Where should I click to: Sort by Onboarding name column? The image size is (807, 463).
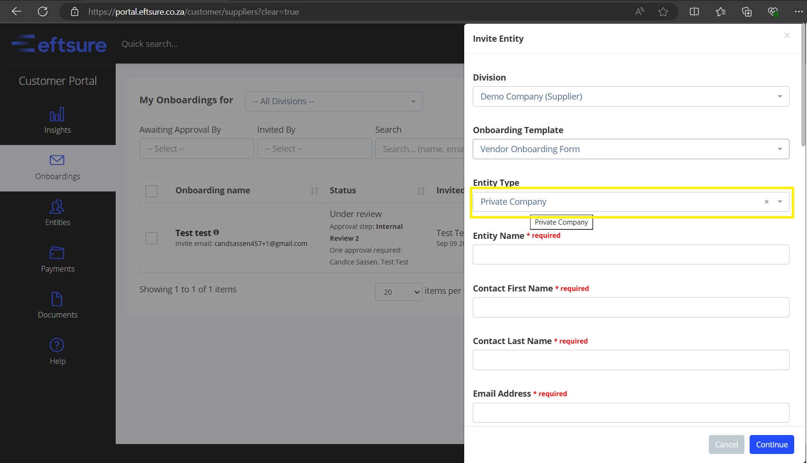pyautogui.click(x=314, y=191)
